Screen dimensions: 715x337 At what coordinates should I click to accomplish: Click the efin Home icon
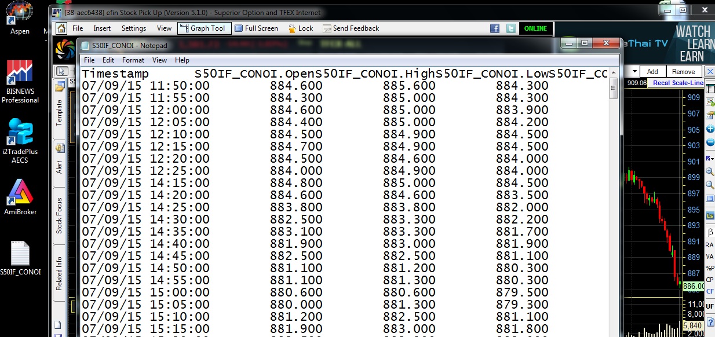point(61,28)
